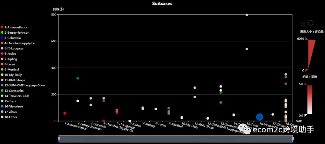Toggle the 10-My-Daily legend entry

pyautogui.click(x=11, y=75)
